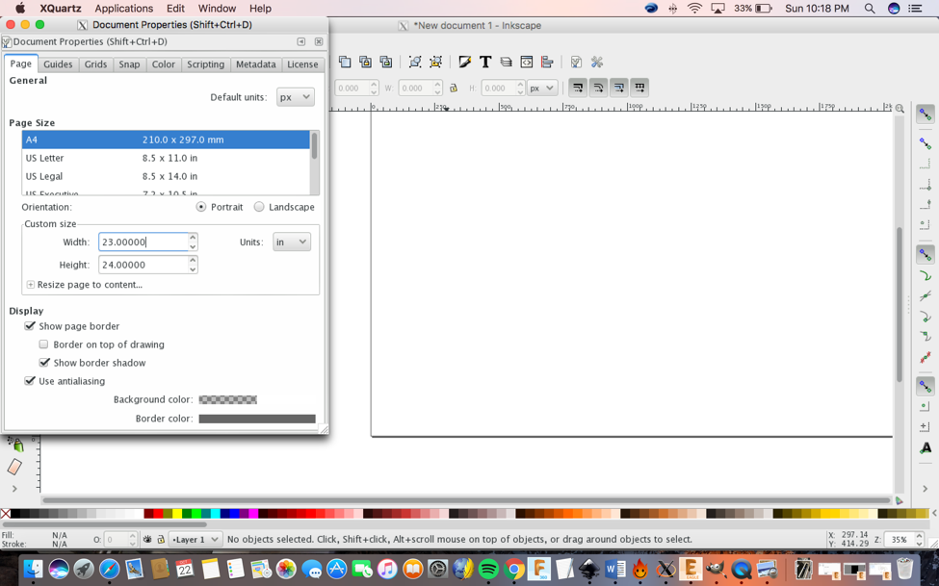Click the Height input field
This screenshot has width=939, height=586.
143,265
